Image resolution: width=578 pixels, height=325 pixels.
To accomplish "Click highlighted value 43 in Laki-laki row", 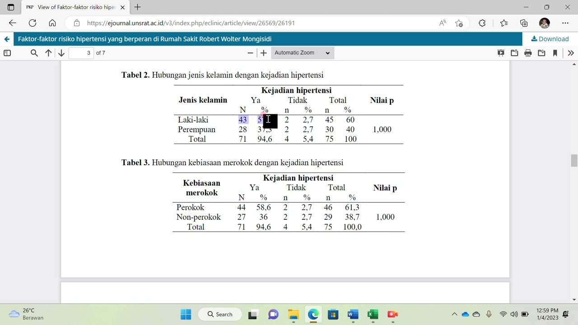I will 242,120.
